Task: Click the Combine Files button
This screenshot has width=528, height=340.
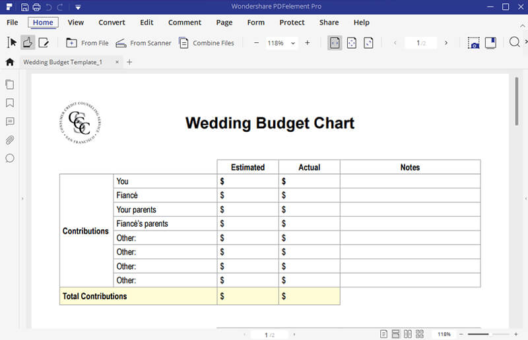Action: (x=207, y=43)
